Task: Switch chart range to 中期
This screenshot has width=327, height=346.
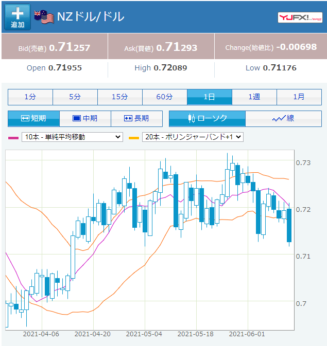Action: tap(85, 118)
